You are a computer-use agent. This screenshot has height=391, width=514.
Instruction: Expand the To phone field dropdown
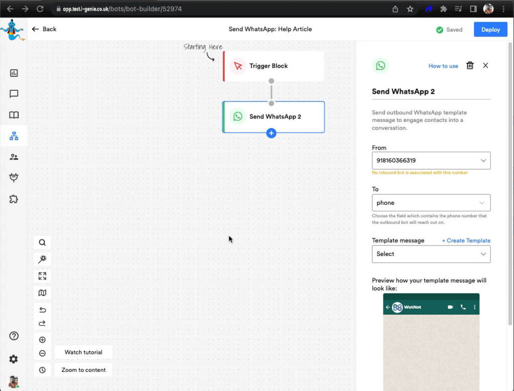pos(431,203)
